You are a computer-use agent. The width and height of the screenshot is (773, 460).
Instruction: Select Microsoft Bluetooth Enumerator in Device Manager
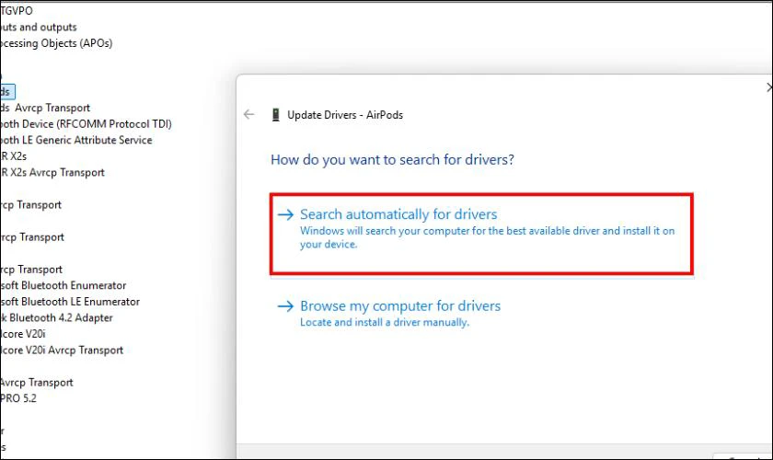[63, 285]
